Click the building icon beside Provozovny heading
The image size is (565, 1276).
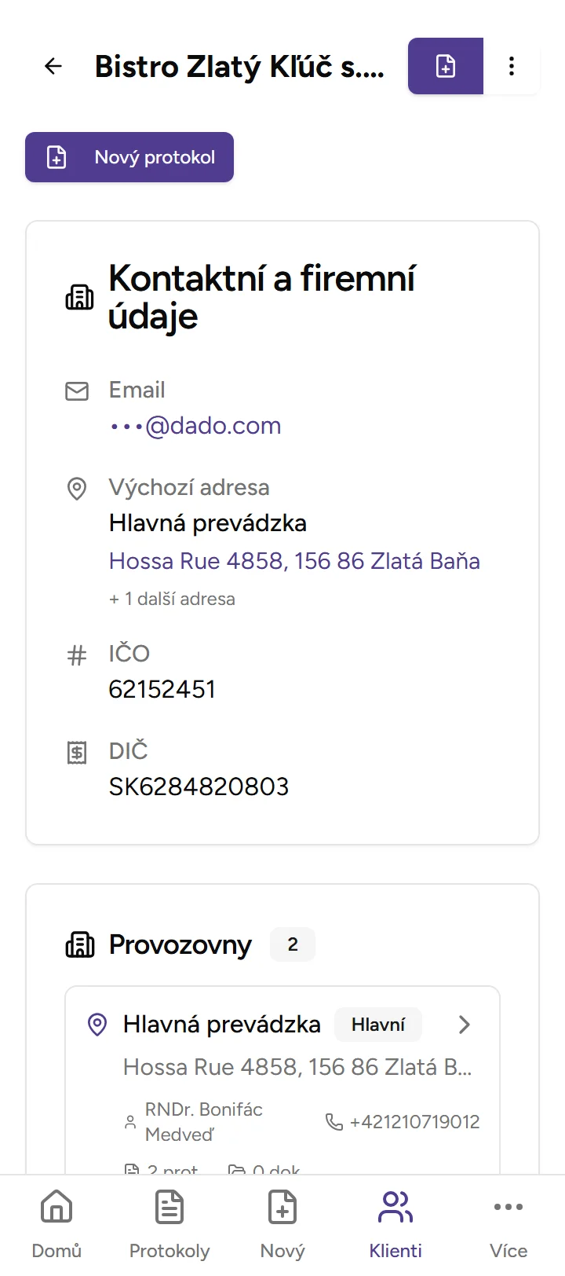tap(80, 945)
